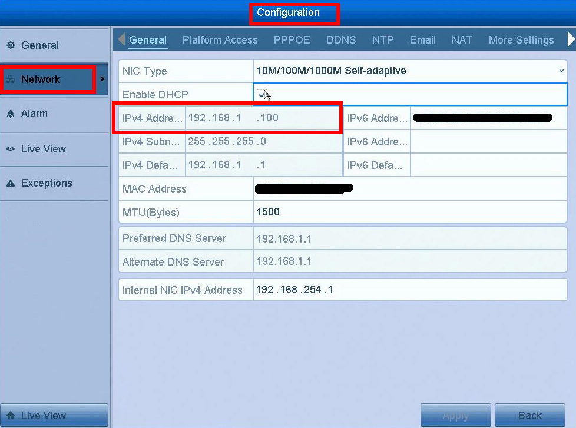Click the left chevron before the General tab

[x=121, y=39]
